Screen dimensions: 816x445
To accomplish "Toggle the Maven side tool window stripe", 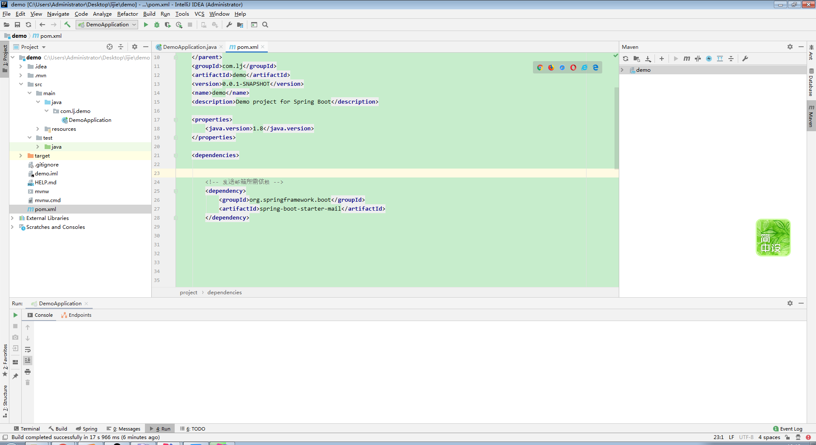I will click(811, 116).
